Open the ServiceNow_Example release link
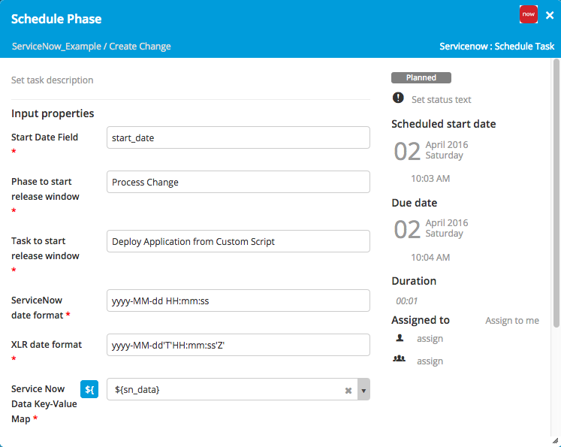This screenshot has height=447, width=561. [56, 47]
